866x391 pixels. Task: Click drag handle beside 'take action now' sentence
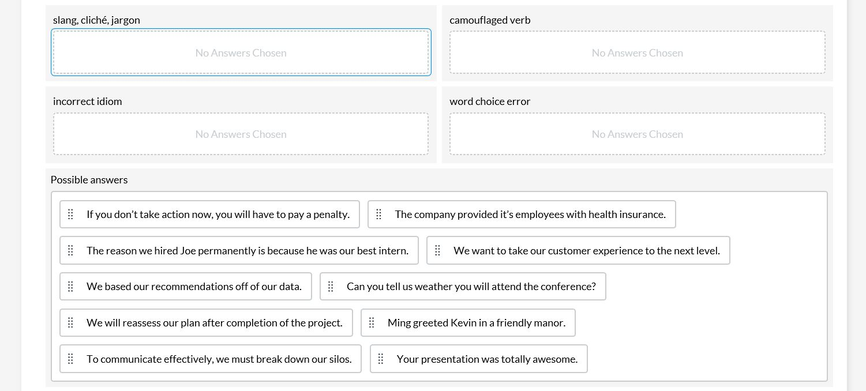71,215
